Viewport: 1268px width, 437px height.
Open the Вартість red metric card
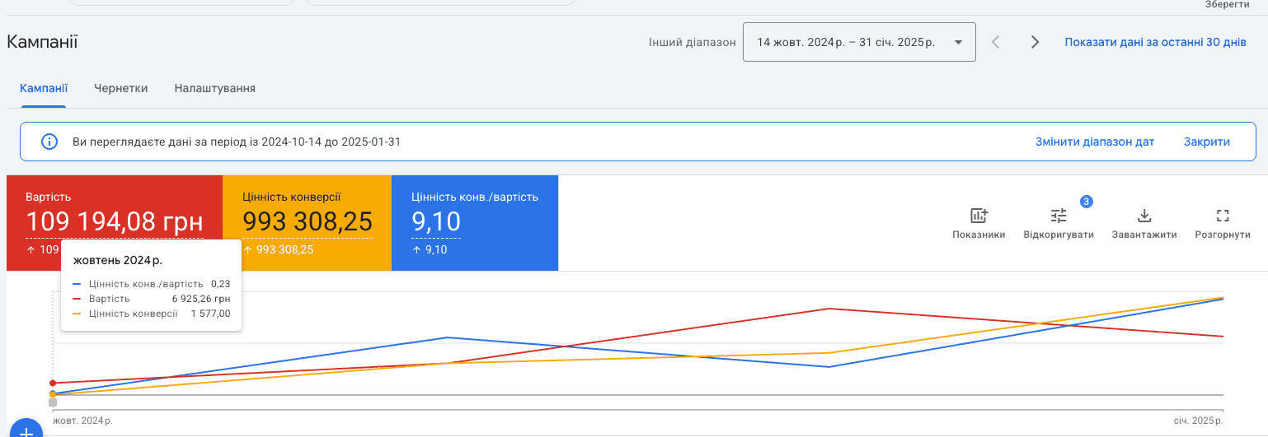115,222
